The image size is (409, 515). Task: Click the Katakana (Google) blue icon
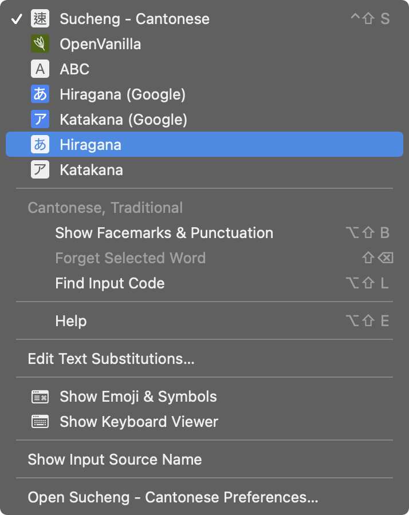[x=40, y=120]
